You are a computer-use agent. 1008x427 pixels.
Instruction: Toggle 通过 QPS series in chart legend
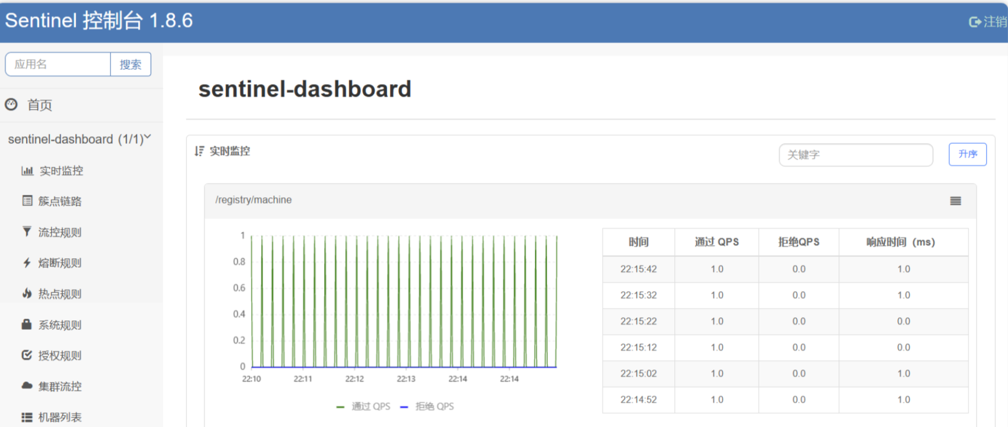point(364,407)
